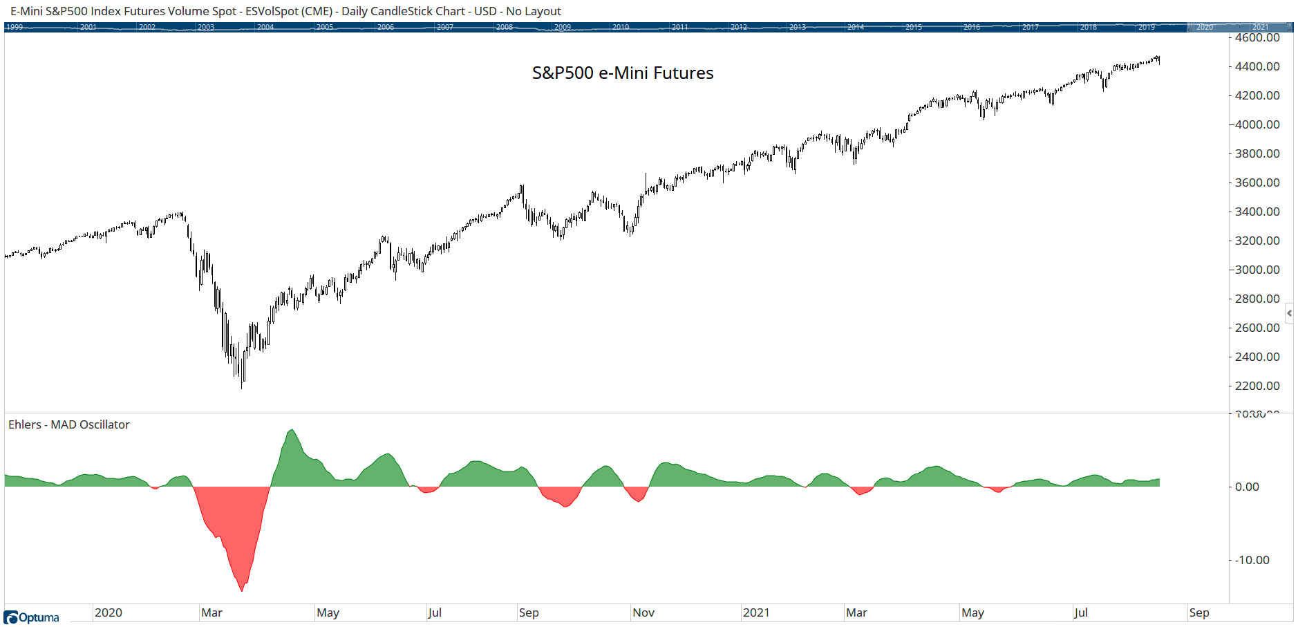Jump to 2019 on the overview timeline
Screen dimensions: 1298x627
click(1147, 27)
